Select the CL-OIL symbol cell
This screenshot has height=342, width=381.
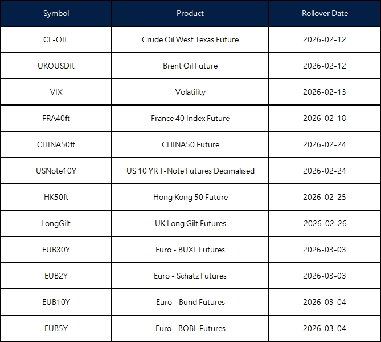click(x=56, y=39)
